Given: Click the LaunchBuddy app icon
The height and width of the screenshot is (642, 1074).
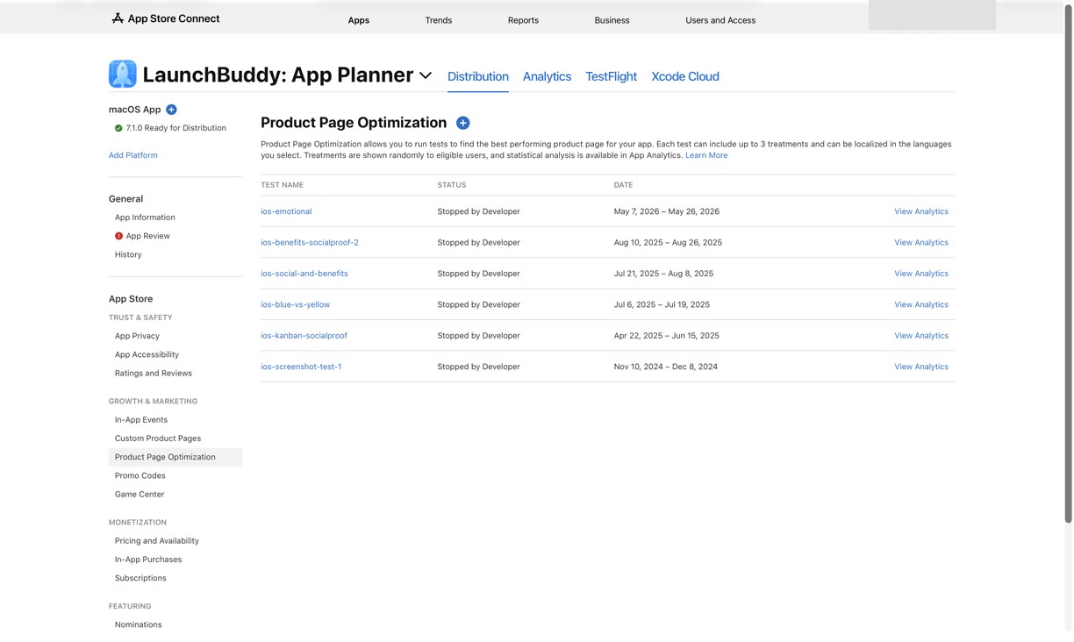Looking at the screenshot, I should (123, 75).
